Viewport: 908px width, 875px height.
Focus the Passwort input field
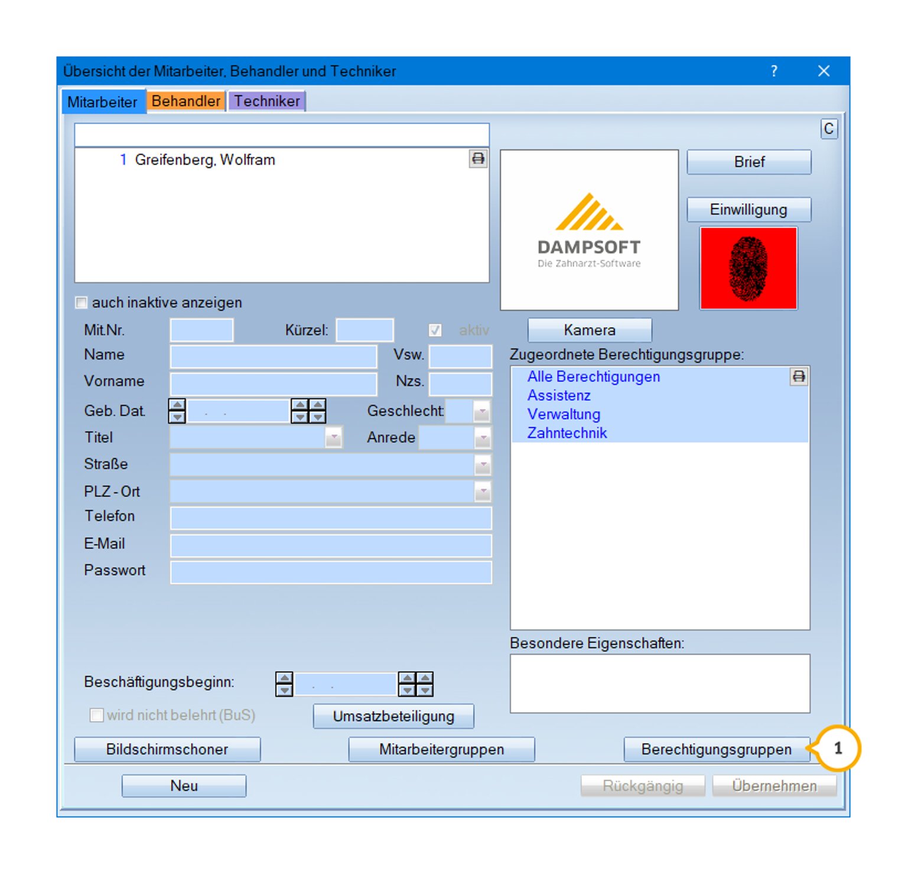tap(331, 573)
